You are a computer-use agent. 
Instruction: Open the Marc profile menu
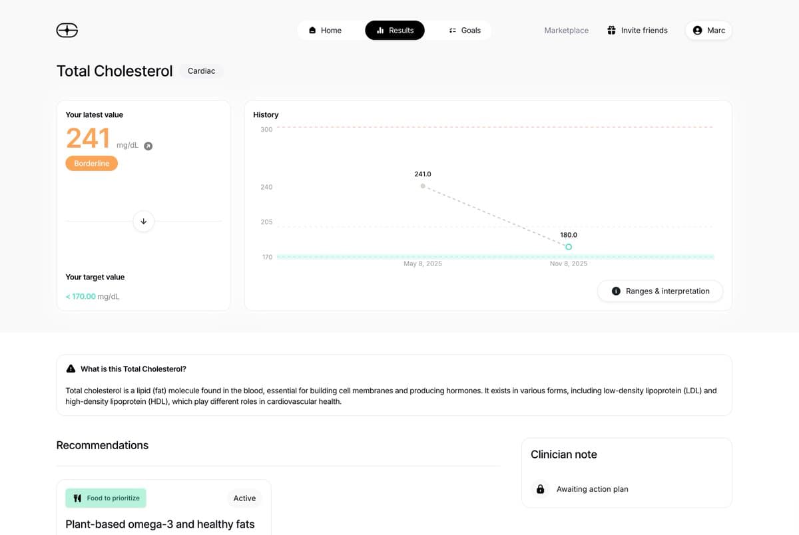point(708,31)
